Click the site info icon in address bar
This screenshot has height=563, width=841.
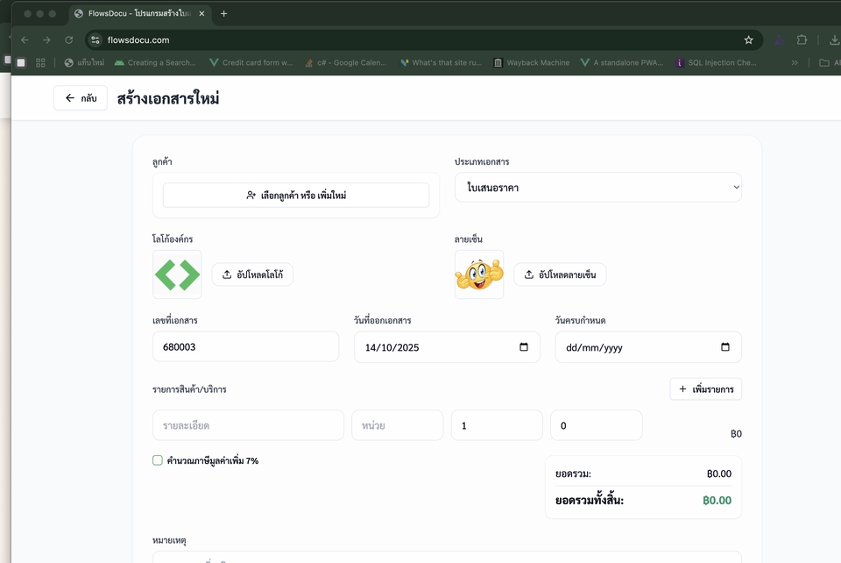[95, 40]
